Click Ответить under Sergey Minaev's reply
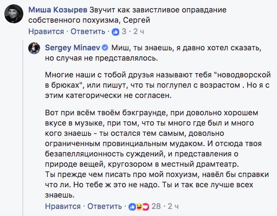Image resolution: width=277 pixels, height=216 pixels. point(105,206)
